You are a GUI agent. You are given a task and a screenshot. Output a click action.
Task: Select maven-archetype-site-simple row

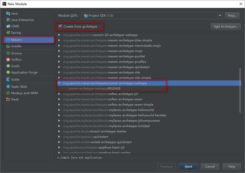pyautogui.click(x=149, y=78)
